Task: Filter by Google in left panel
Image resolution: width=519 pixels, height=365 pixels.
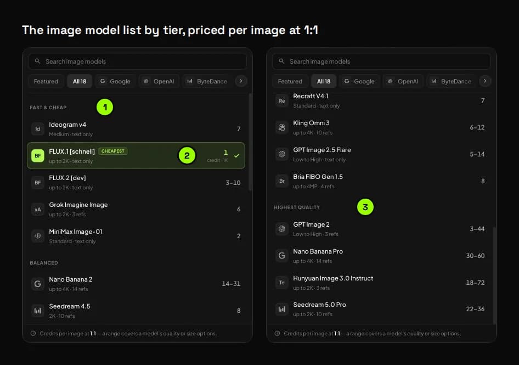Action: click(115, 81)
